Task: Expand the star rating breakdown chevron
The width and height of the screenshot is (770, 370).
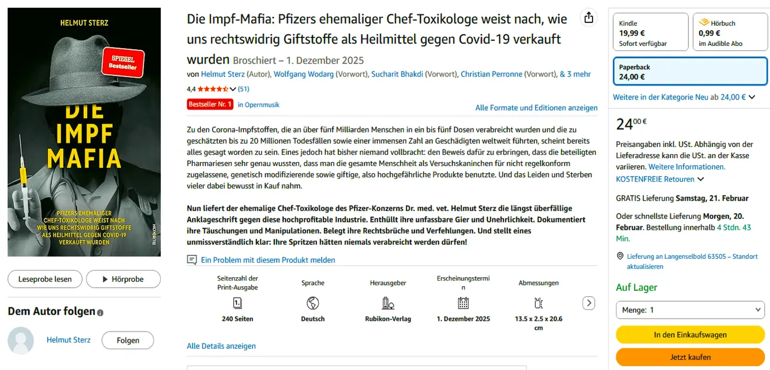Action: [233, 89]
